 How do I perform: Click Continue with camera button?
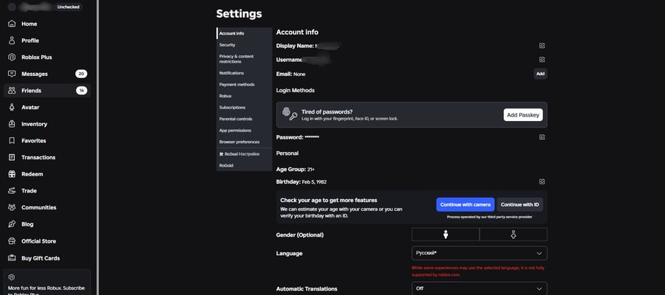pyautogui.click(x=465, y=204)
